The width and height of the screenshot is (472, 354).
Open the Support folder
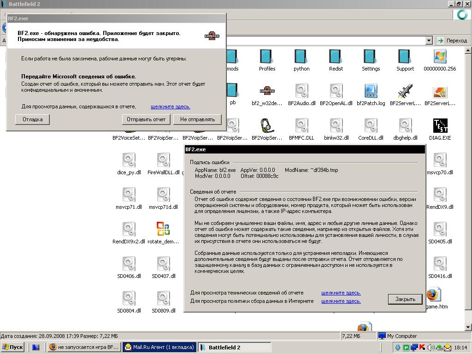coord(405,57)
